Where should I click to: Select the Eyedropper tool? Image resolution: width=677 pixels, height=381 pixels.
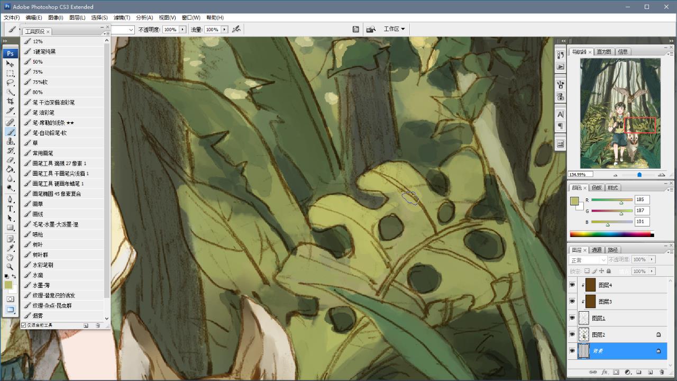pos(10,249)
